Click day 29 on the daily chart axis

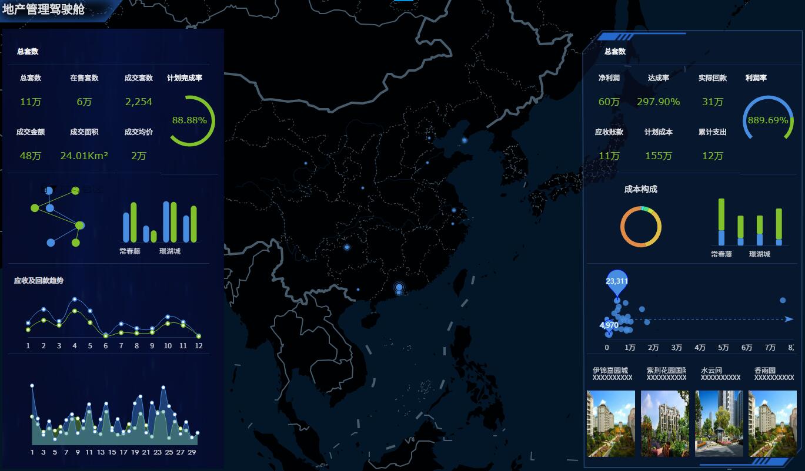tap(192, 452)
